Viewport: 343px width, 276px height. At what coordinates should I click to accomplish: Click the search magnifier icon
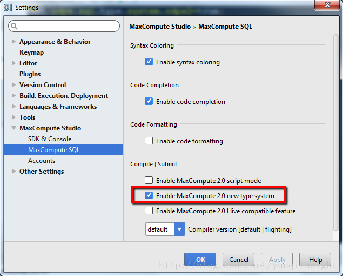[x=14, y=26]
